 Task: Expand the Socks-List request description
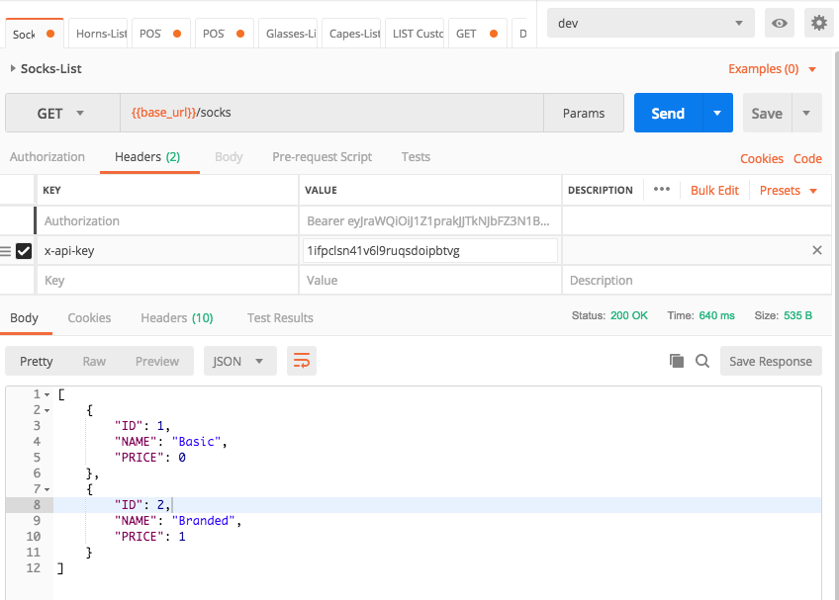click(13, 68)
